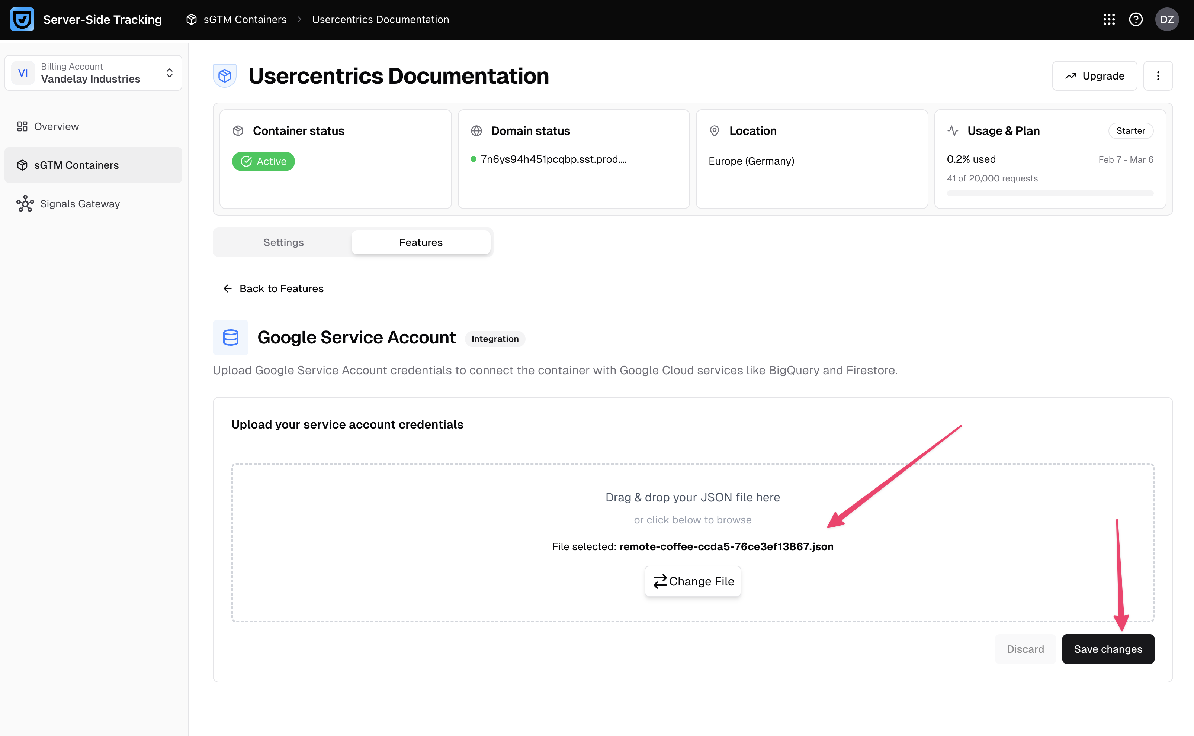Open the help question mark icon
The width and height of the screenshot is (1194, 736).
click(x=1136, y=19)
